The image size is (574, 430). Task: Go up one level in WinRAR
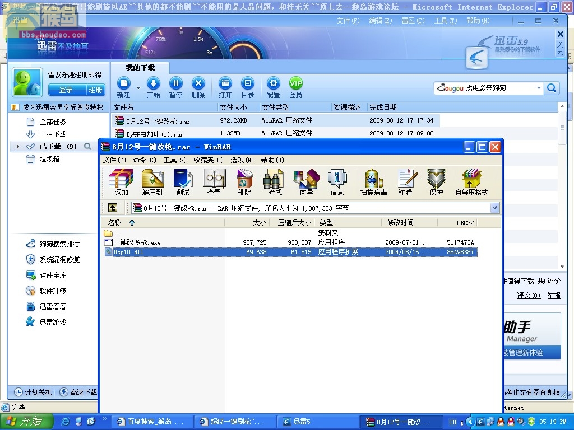113,208
